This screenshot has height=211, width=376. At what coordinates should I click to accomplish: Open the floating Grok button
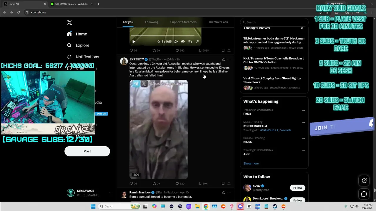pyautogui.click(x=364, y=181)
